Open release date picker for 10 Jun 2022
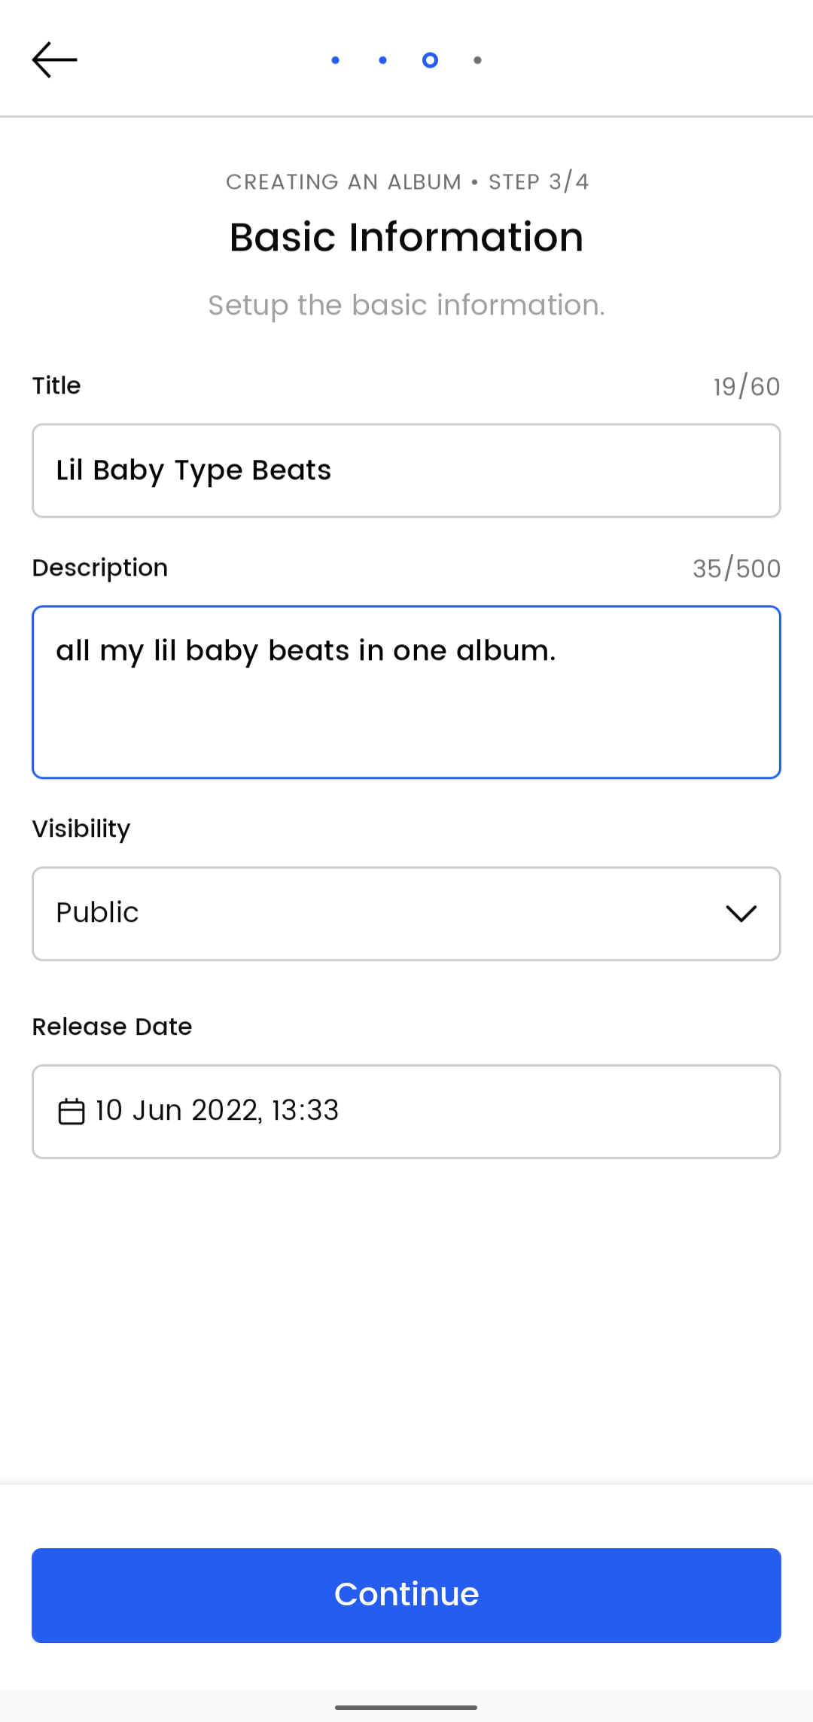 (x=406, y=1111)
